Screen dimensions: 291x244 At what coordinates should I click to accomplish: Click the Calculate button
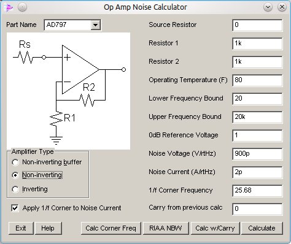[x=262, y=228]
